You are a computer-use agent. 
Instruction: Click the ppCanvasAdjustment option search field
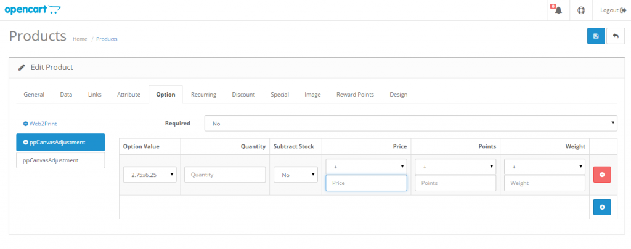60,160
